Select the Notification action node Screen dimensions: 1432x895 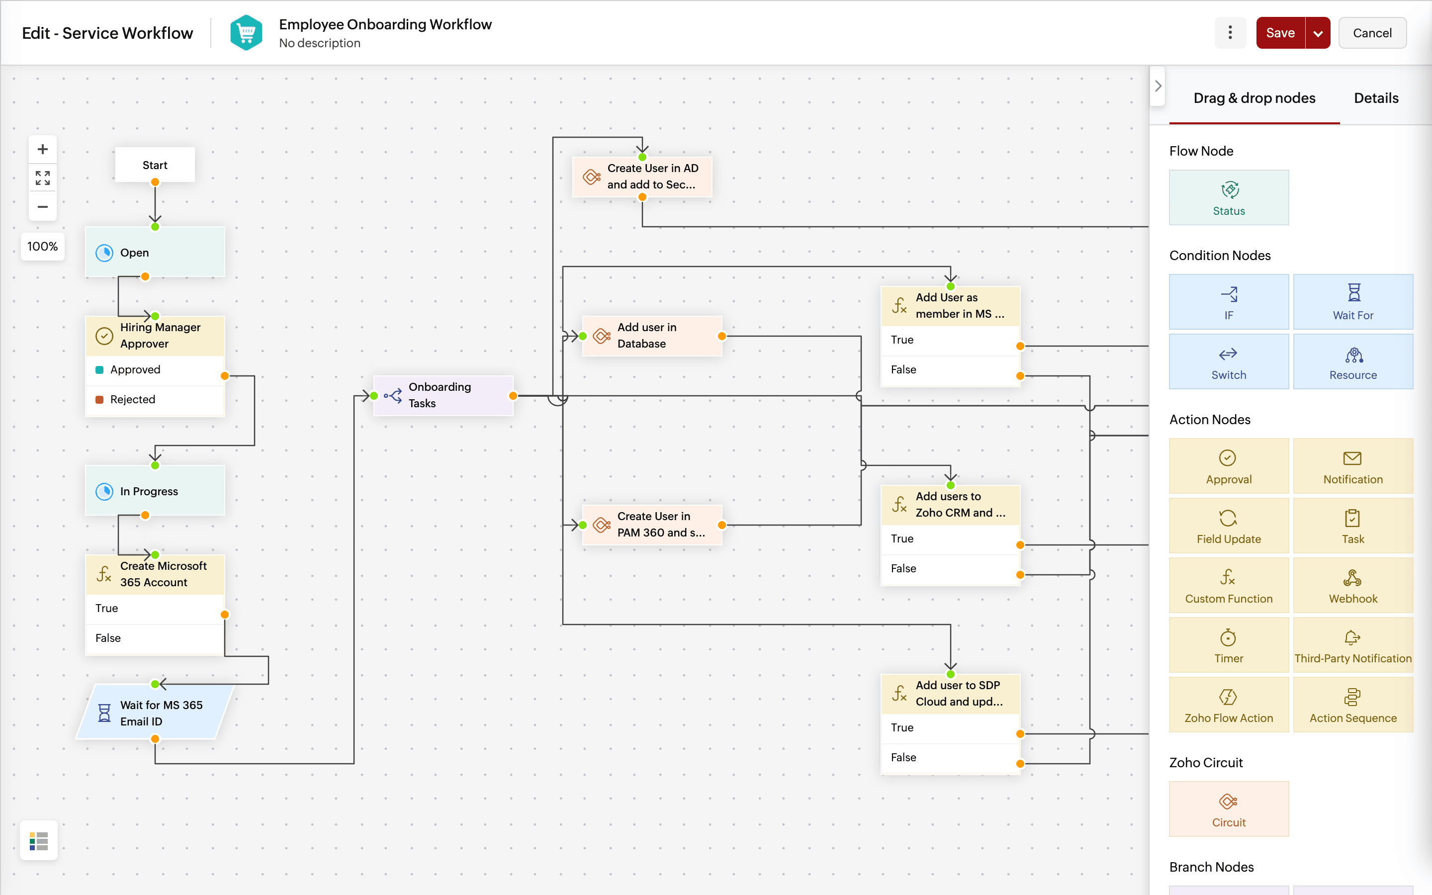(x=1353, y=466)
